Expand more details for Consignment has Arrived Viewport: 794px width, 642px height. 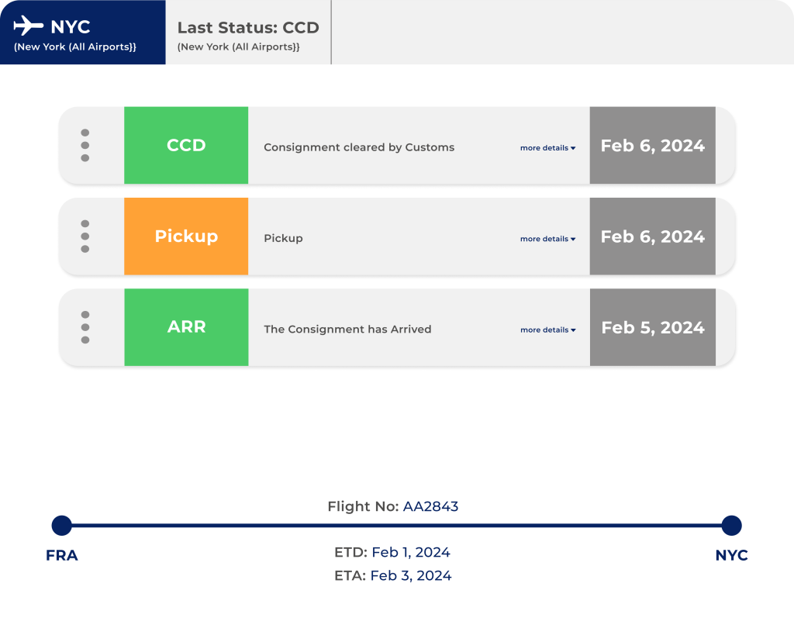click(548, 330)
